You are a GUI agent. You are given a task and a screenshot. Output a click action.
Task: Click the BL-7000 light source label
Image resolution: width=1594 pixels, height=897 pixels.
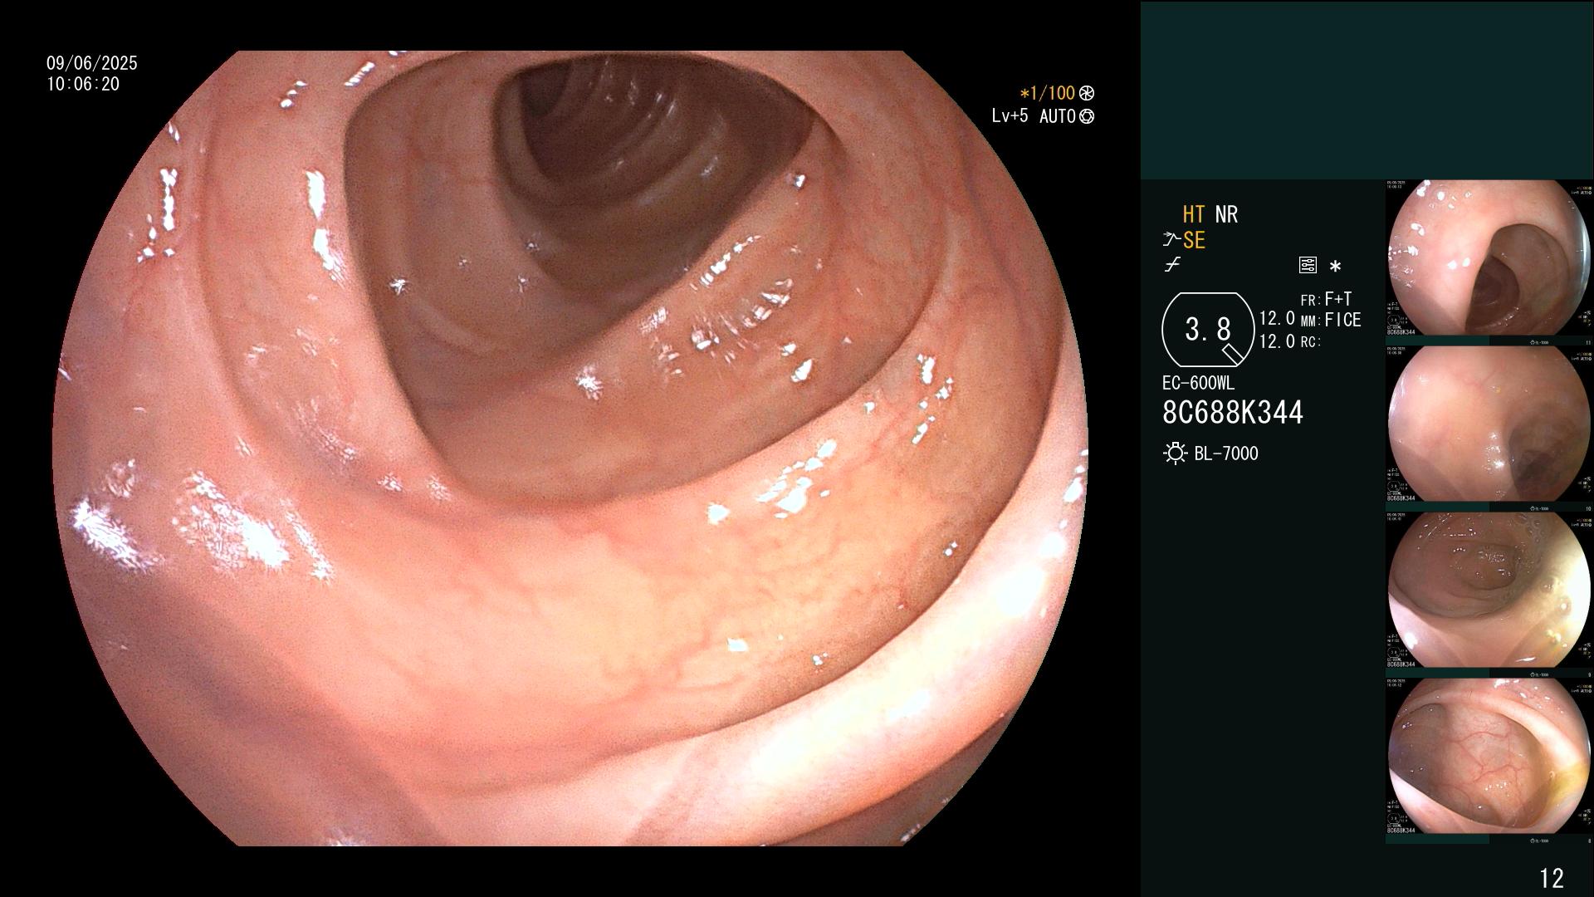coord(1226,453)
